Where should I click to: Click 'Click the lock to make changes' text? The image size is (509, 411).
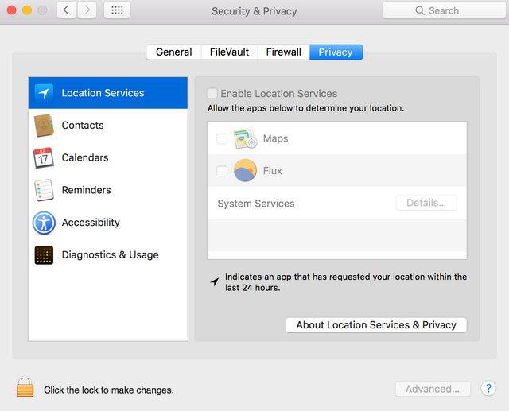pos(109,390)
